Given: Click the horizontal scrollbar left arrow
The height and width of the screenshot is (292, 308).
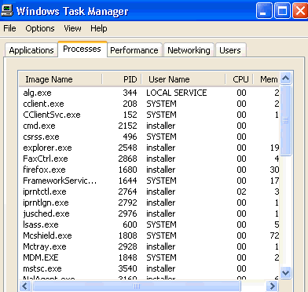Looking at the screenshot, I should (x=25, y=286).
